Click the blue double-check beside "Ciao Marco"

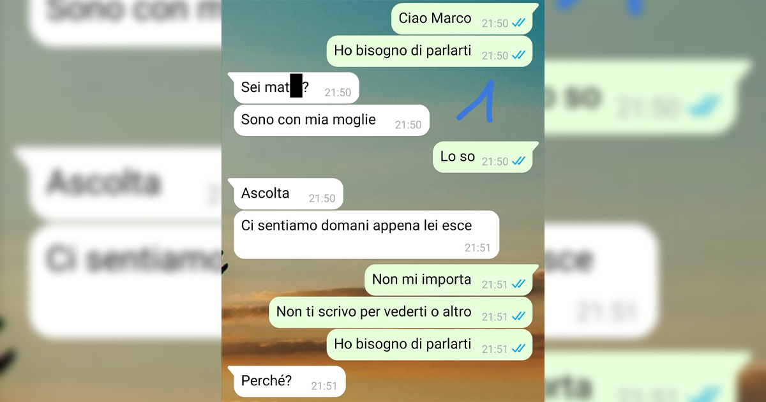(519, 23)
